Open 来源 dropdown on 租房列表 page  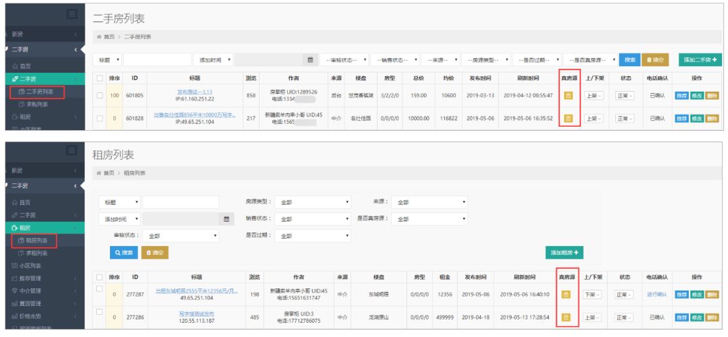(429, 202)
